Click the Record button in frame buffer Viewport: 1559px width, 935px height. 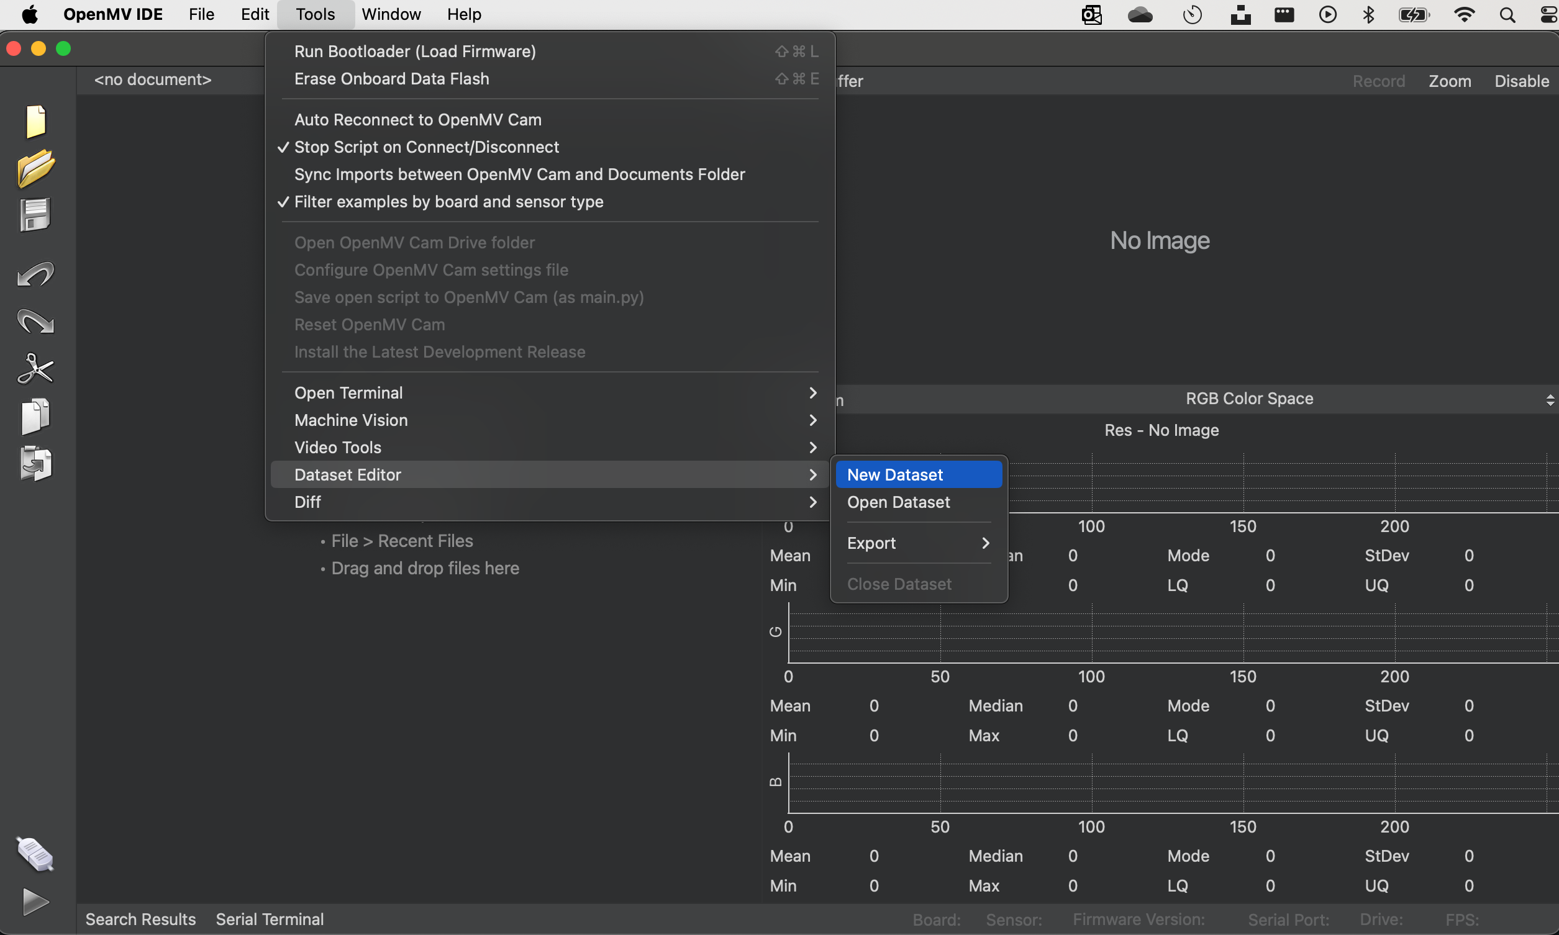click(1378, 81)
